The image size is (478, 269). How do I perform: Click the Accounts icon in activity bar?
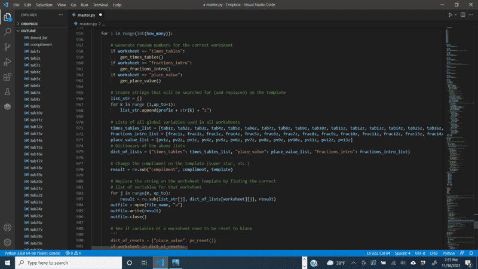point(7,228)
